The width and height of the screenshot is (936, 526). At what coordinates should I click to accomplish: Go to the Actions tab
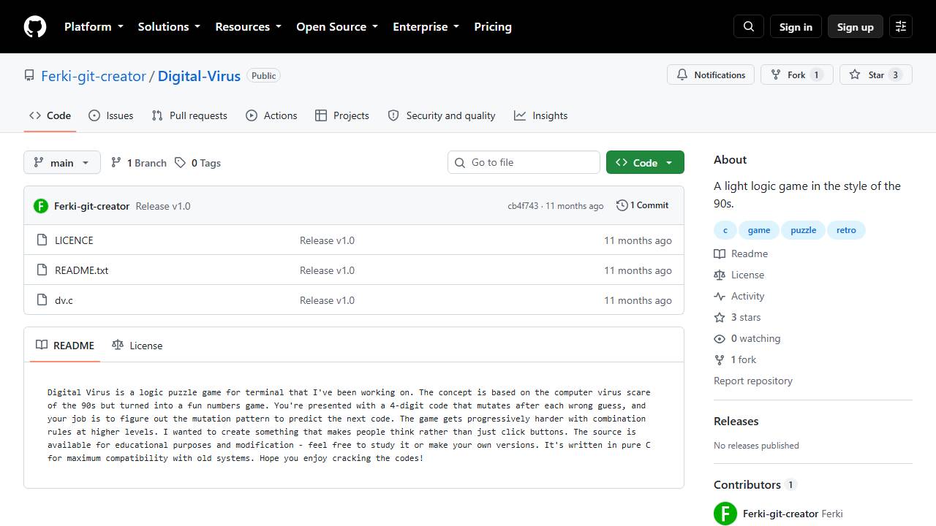[x=271, y=115]
